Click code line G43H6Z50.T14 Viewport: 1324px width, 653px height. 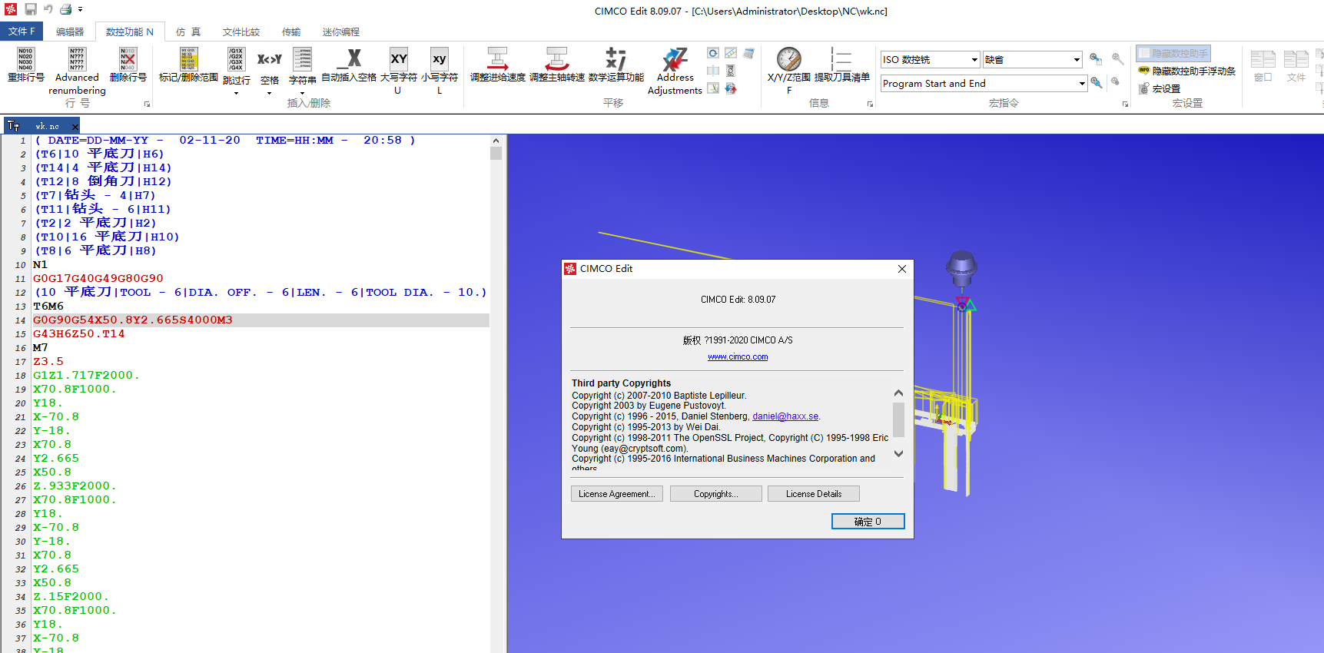tap(78, 334)
